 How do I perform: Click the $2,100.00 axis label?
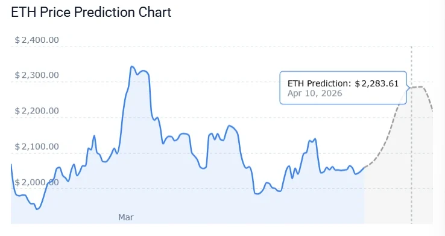coord(37,147)
